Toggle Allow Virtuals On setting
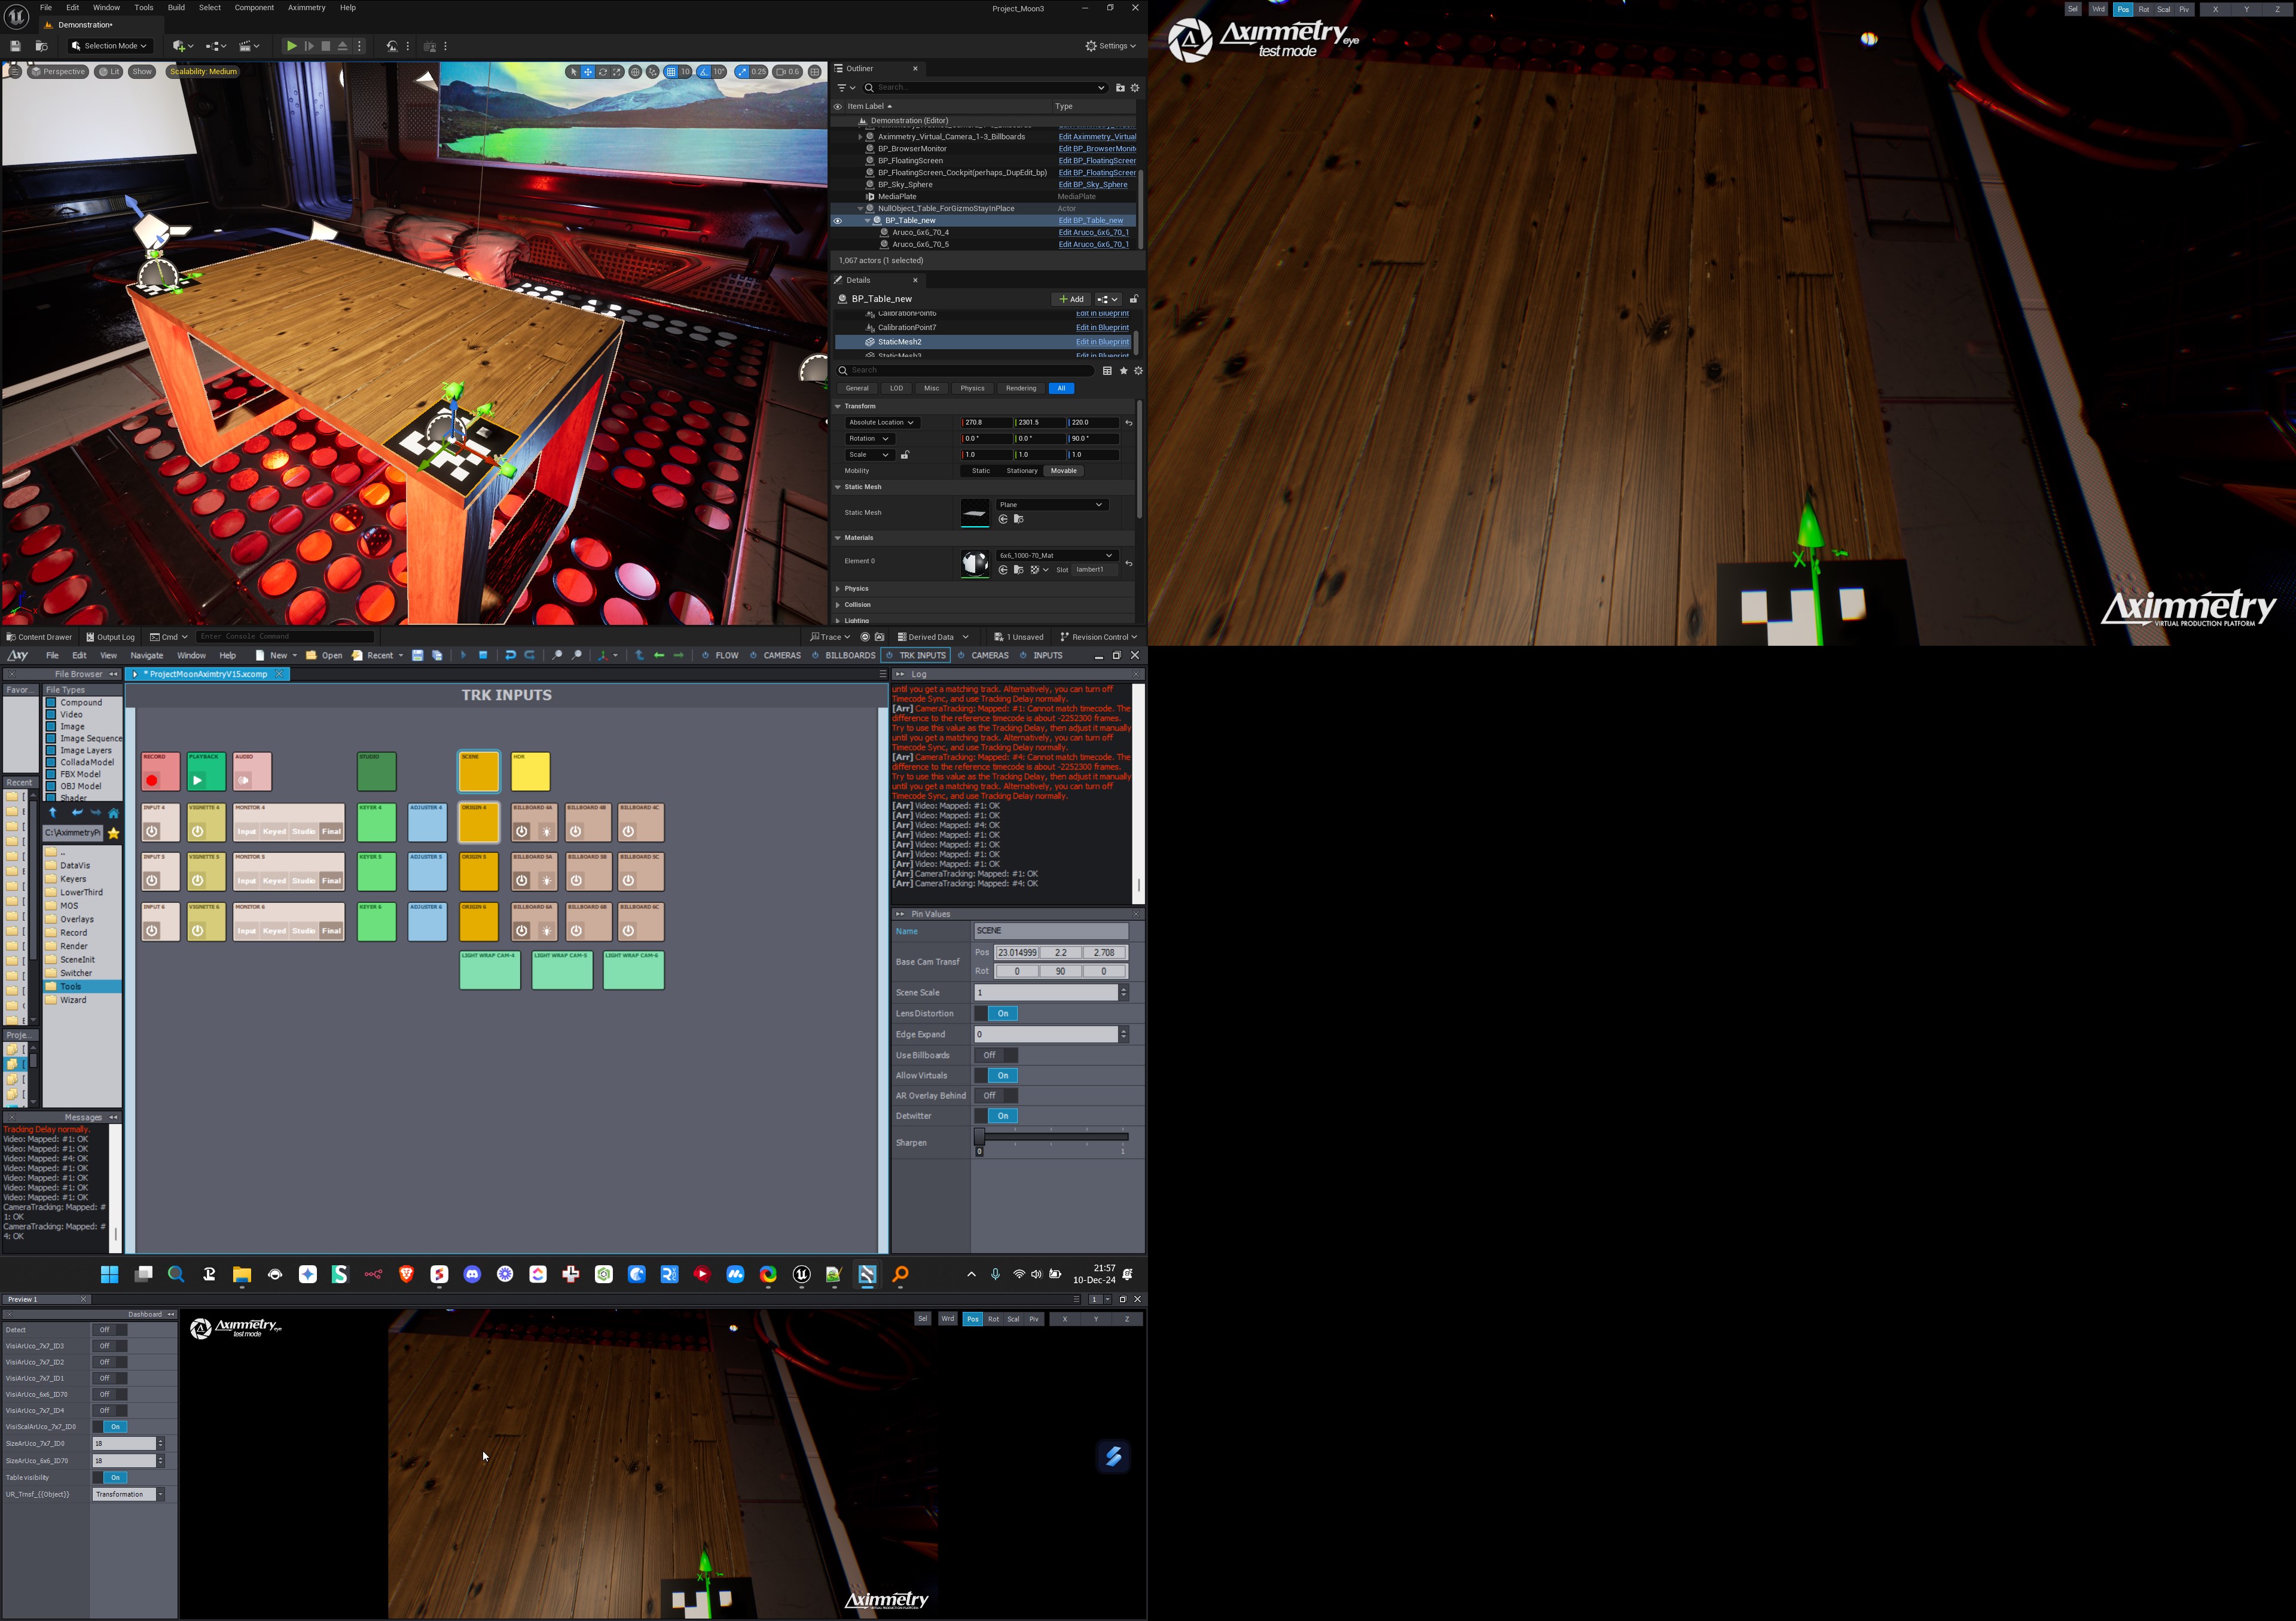This screenshot has height=1621, width=2296. tap(1002, 1076)
